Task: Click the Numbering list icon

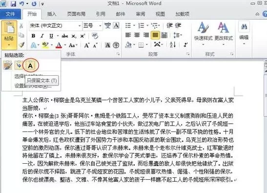Action: click(141, 26)
